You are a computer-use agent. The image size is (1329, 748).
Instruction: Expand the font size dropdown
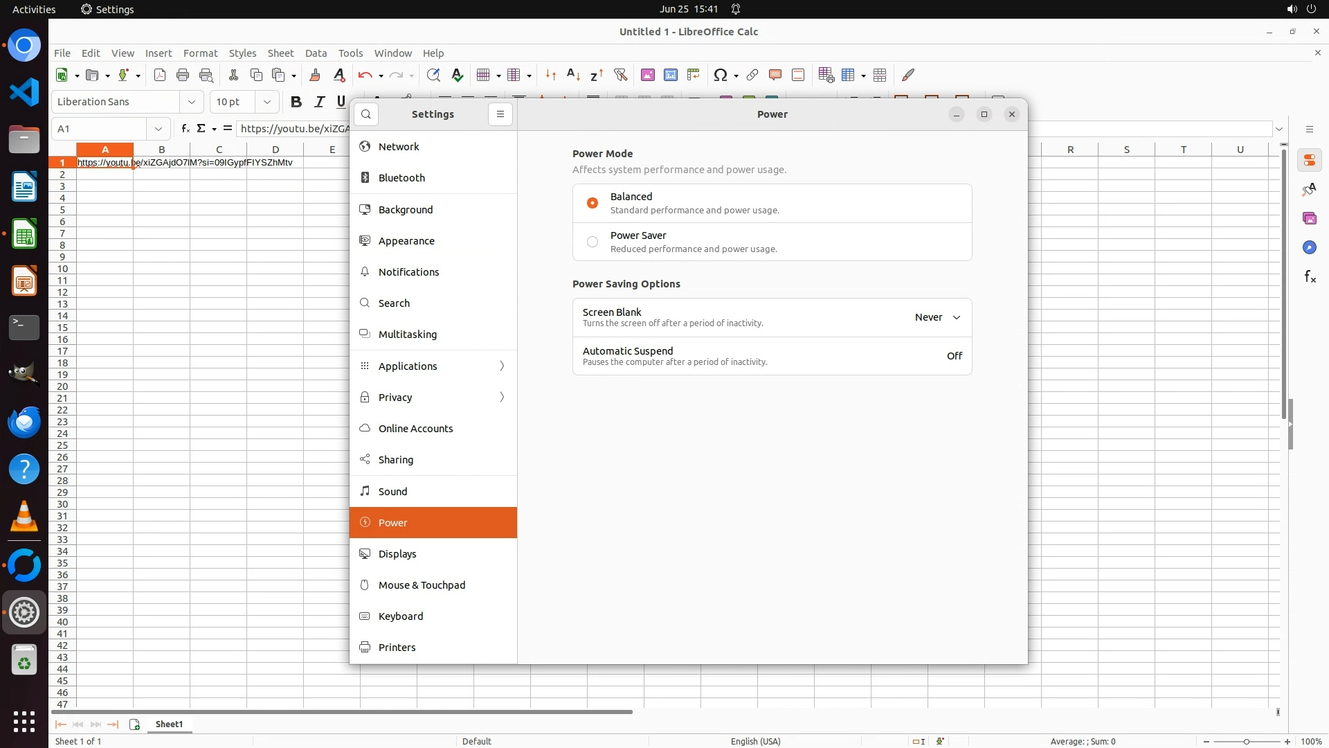pos(266,102)
